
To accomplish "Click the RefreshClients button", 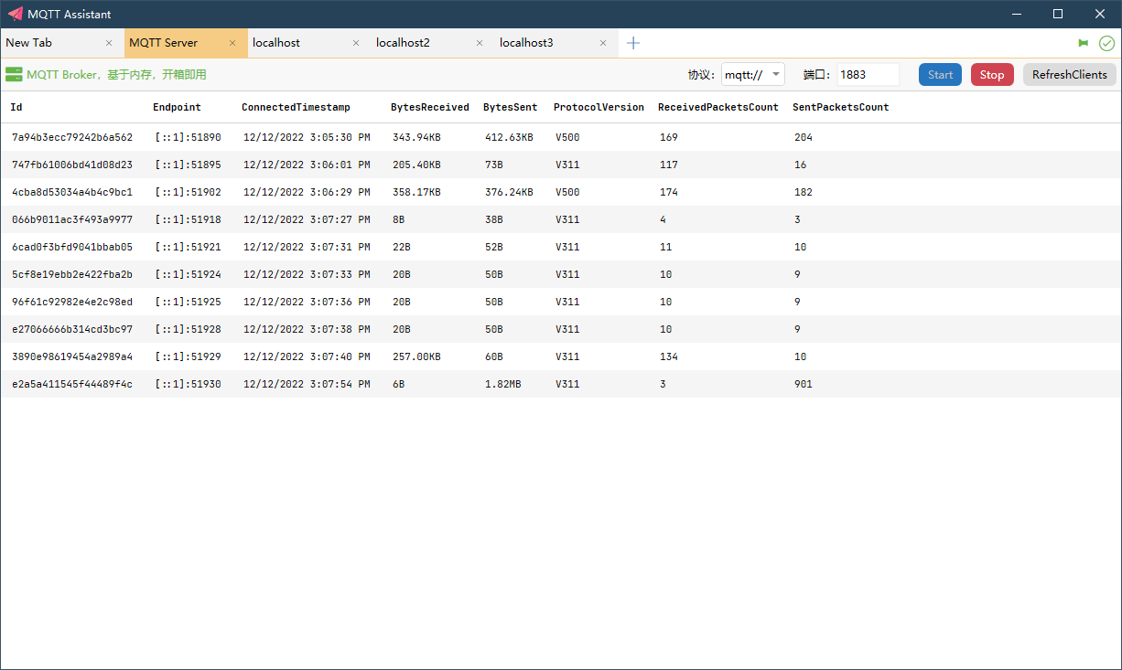I will pos(1069,75).
